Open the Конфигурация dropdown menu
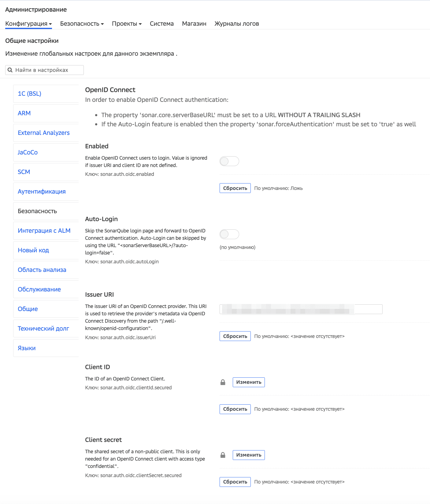This screenshot has width=430, height=504. point(28,23)
